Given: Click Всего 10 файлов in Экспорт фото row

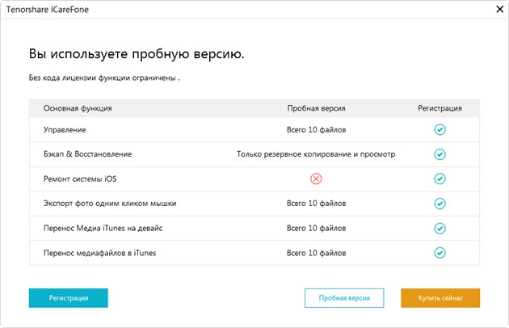Looking at the screenshot, I should [x=316, y=204].
